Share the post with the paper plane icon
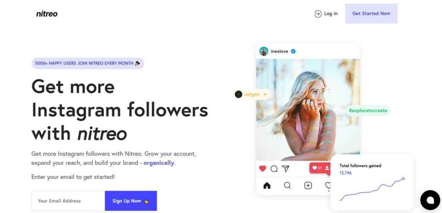The height and width of the screenshot is (213, 442). pyautogui.click(x=285, y=169)
